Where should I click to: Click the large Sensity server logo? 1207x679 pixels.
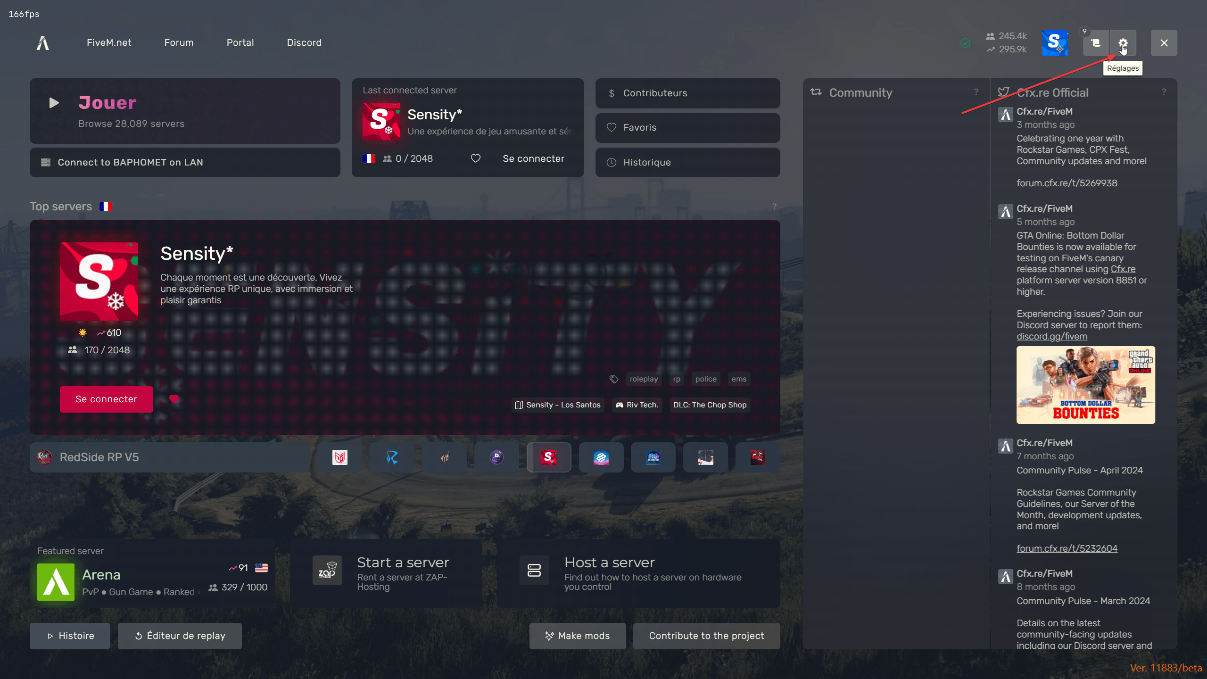point(99,282)
